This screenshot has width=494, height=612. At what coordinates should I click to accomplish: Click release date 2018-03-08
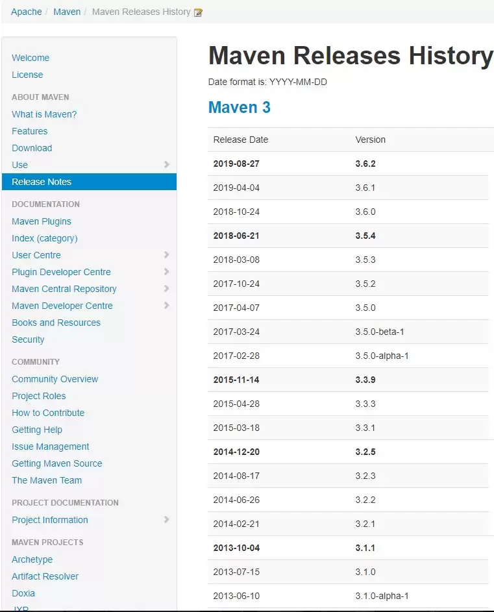pos(236,260)
